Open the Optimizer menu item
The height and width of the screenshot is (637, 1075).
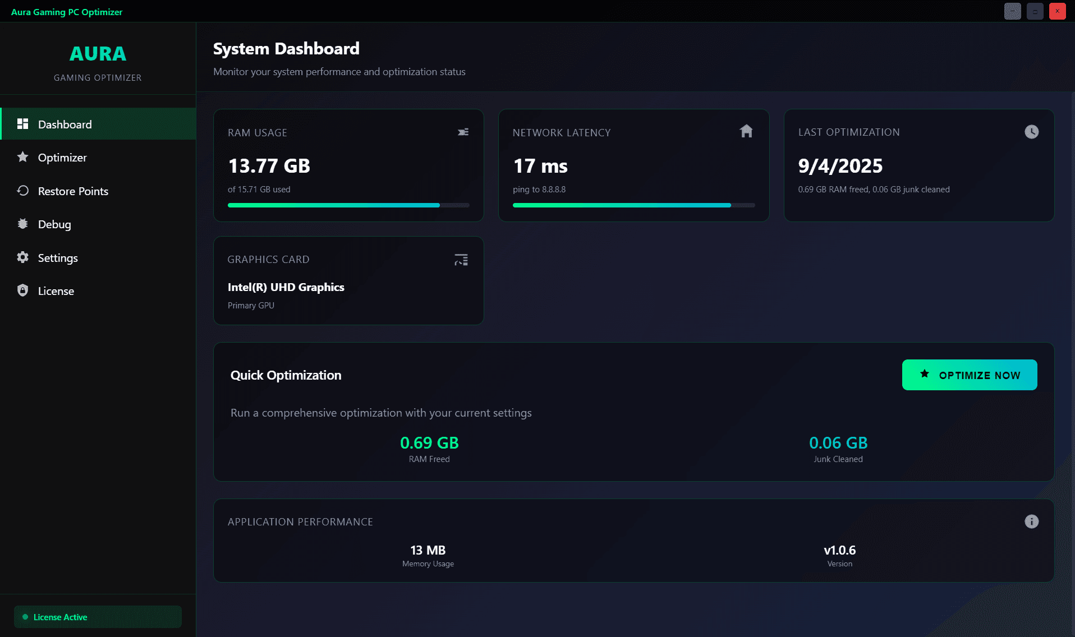pyautogui.click(x=62, y=158)
